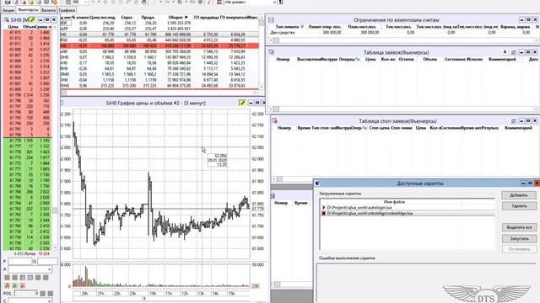The width and height of the screenshot is (540, 303).
Task: Click play triangle icon beside autologin.lua
Action: click(x=324, y=208)
